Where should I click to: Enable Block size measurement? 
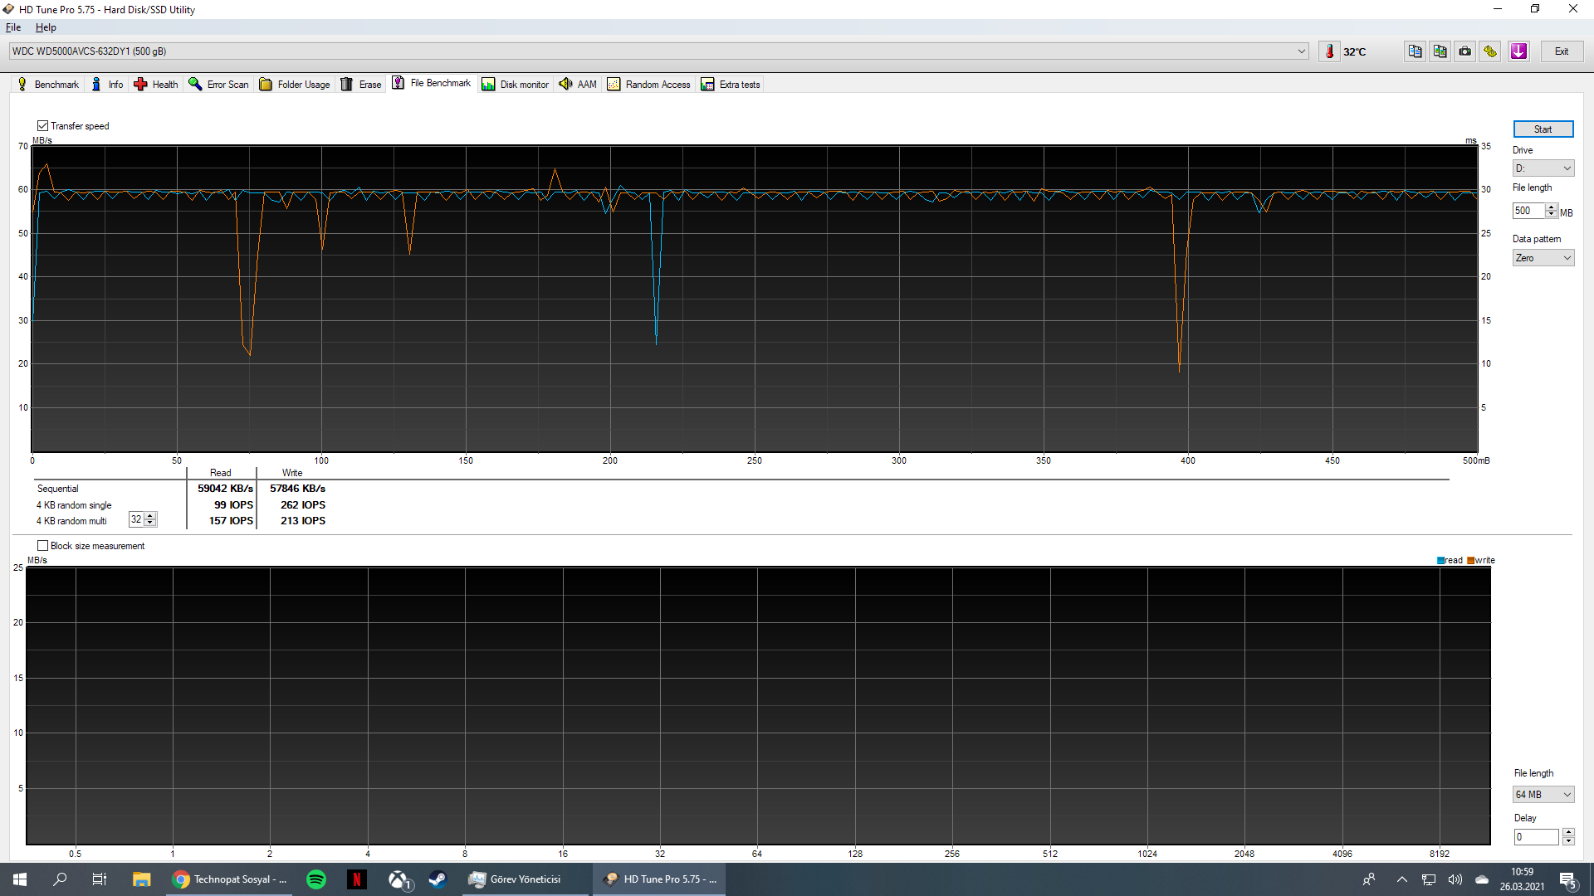(x=43, y=545)
